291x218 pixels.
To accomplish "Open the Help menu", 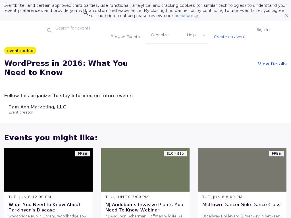I will click(191, 35).
